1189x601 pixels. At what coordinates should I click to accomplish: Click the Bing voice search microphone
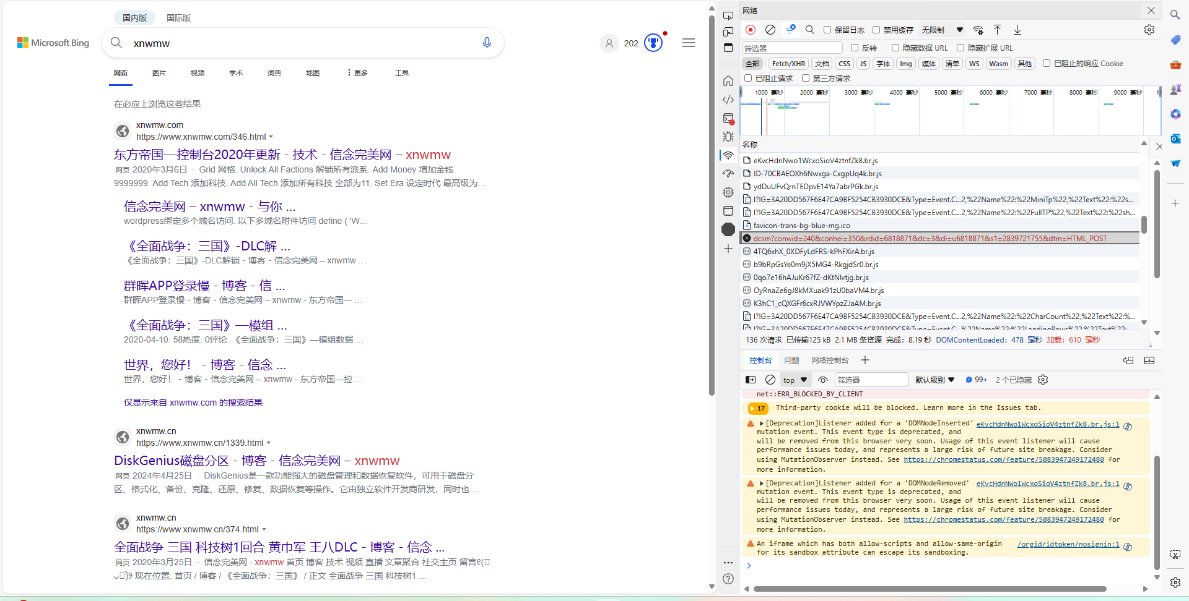coord(487,43)
